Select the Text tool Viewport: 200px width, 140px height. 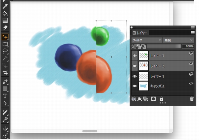[5, 96]
